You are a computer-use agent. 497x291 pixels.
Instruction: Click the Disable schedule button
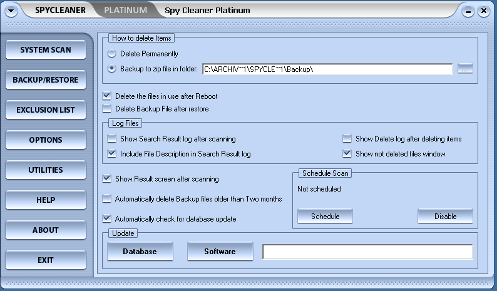(445, 216)
